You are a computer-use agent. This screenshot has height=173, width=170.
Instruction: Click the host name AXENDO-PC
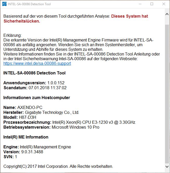click(x=30, y=107)
